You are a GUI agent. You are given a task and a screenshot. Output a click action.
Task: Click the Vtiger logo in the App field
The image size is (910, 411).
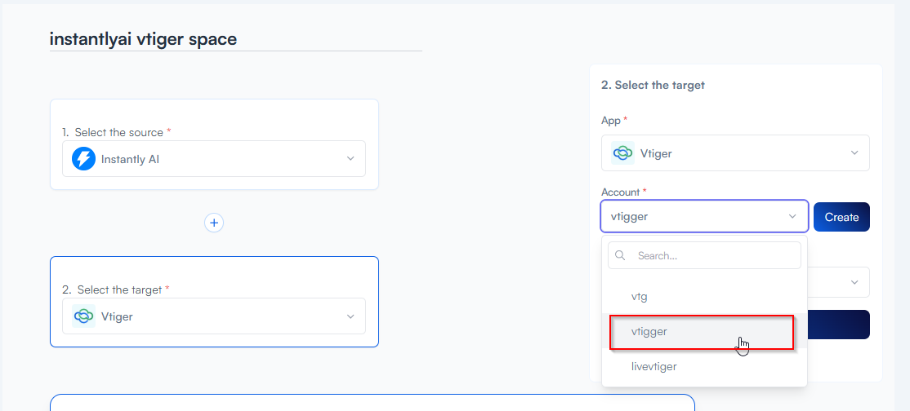[x=622, y=153]
